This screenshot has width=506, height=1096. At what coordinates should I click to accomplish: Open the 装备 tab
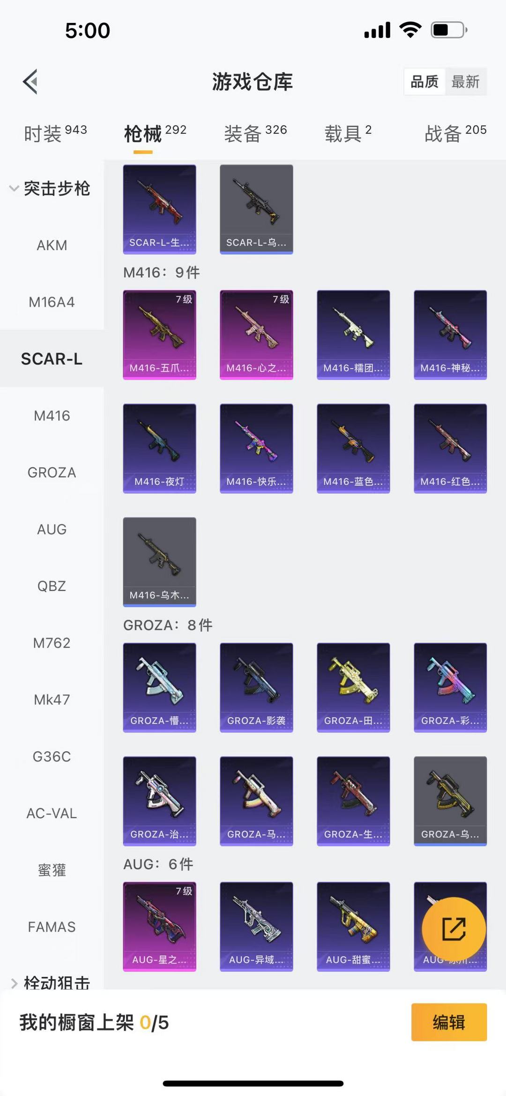coord(255,134)
